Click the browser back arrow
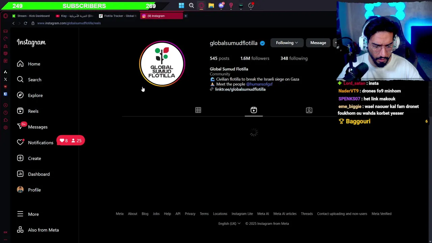The image size is (432, 243). [x=13, y=23]
